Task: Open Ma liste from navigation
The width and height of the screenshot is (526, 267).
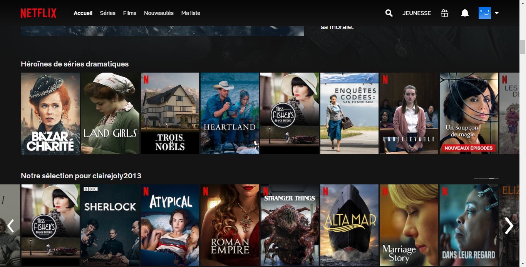Action: click(x=191, y=13)
